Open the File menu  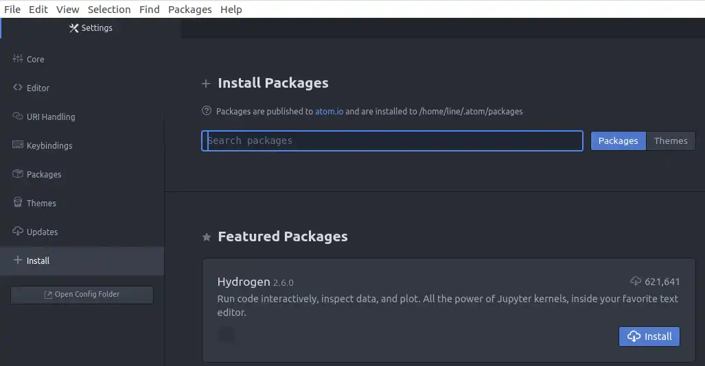coord(12,9)
